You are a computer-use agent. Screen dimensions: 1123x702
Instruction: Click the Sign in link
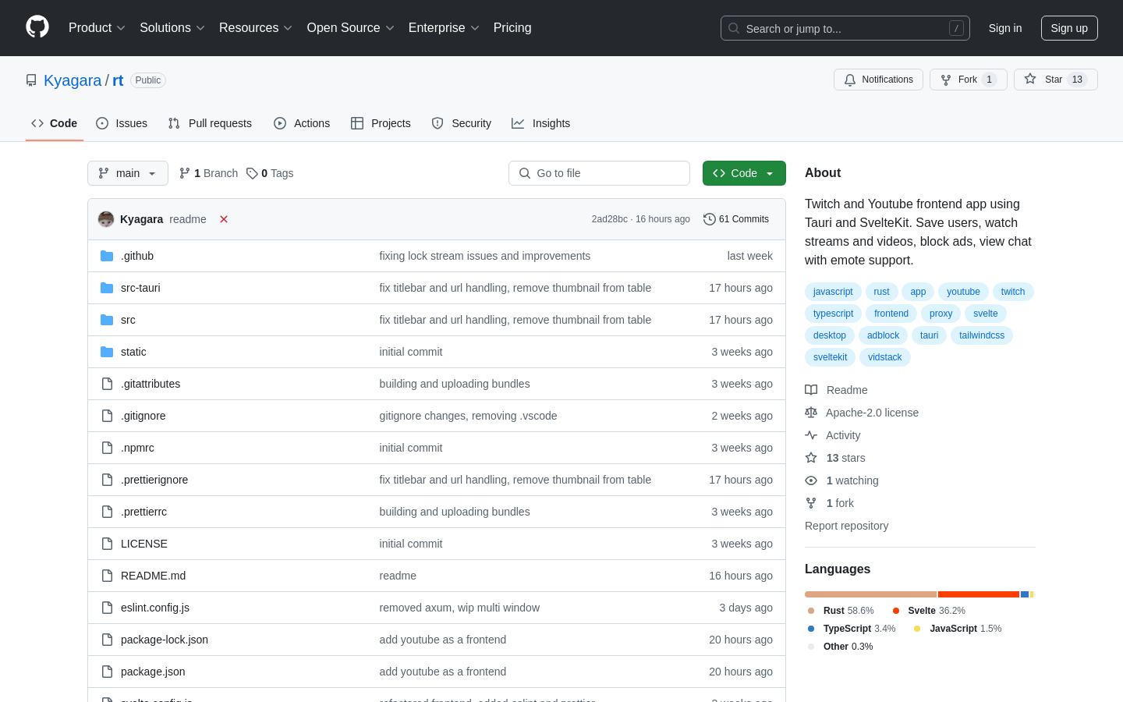[x=1005, y=28]
